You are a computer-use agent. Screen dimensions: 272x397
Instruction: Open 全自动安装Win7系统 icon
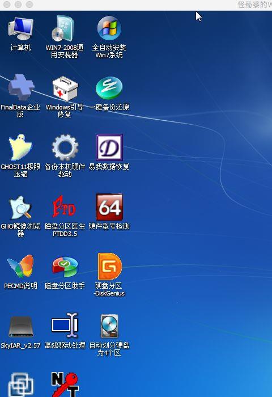[x=109, y=28]
